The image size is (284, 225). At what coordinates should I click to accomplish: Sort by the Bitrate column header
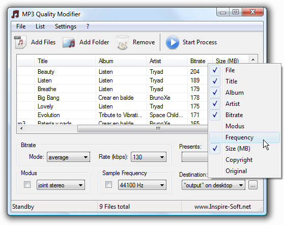point(200,61)
